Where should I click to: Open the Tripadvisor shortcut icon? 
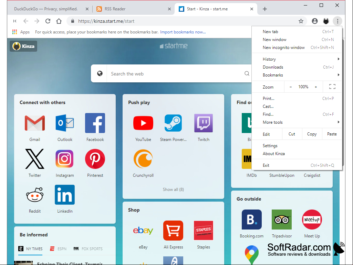click(x=282, y=220)
